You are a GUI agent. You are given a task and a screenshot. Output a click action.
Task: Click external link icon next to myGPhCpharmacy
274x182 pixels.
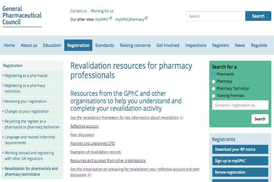(146, 19)
